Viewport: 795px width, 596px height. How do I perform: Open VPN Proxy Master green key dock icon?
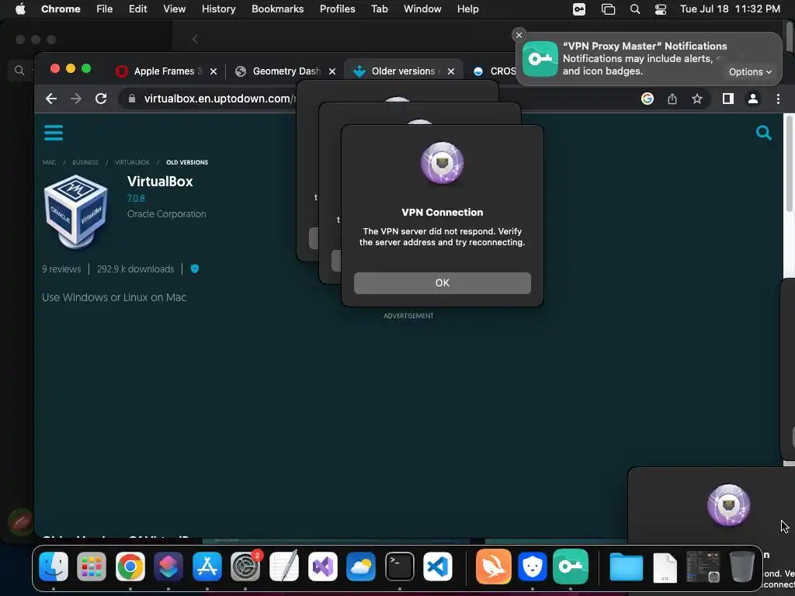click(x=571, y=566)
